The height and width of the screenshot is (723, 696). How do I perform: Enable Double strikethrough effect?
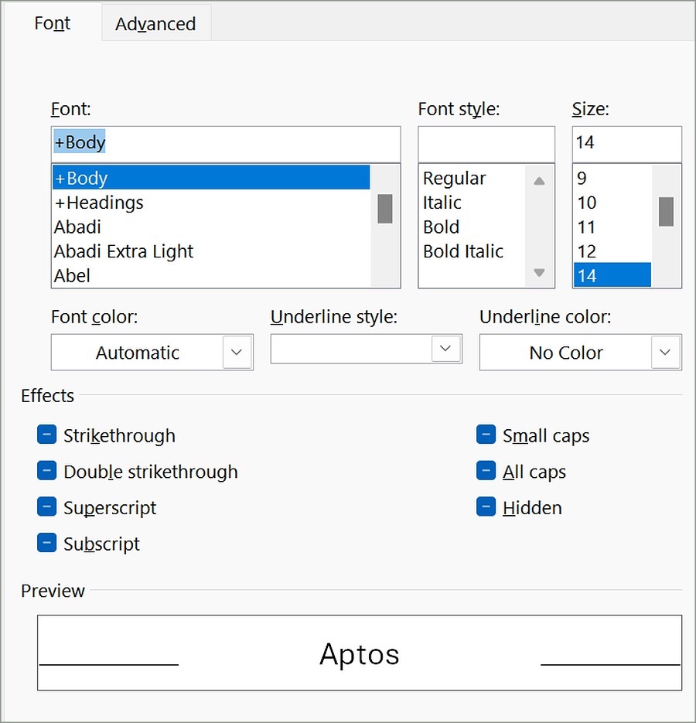(x=47, y=472)
